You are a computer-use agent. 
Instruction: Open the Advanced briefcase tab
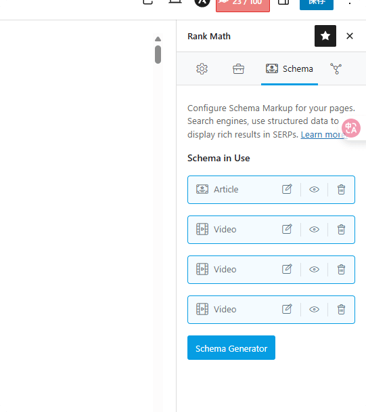point(238,69)
